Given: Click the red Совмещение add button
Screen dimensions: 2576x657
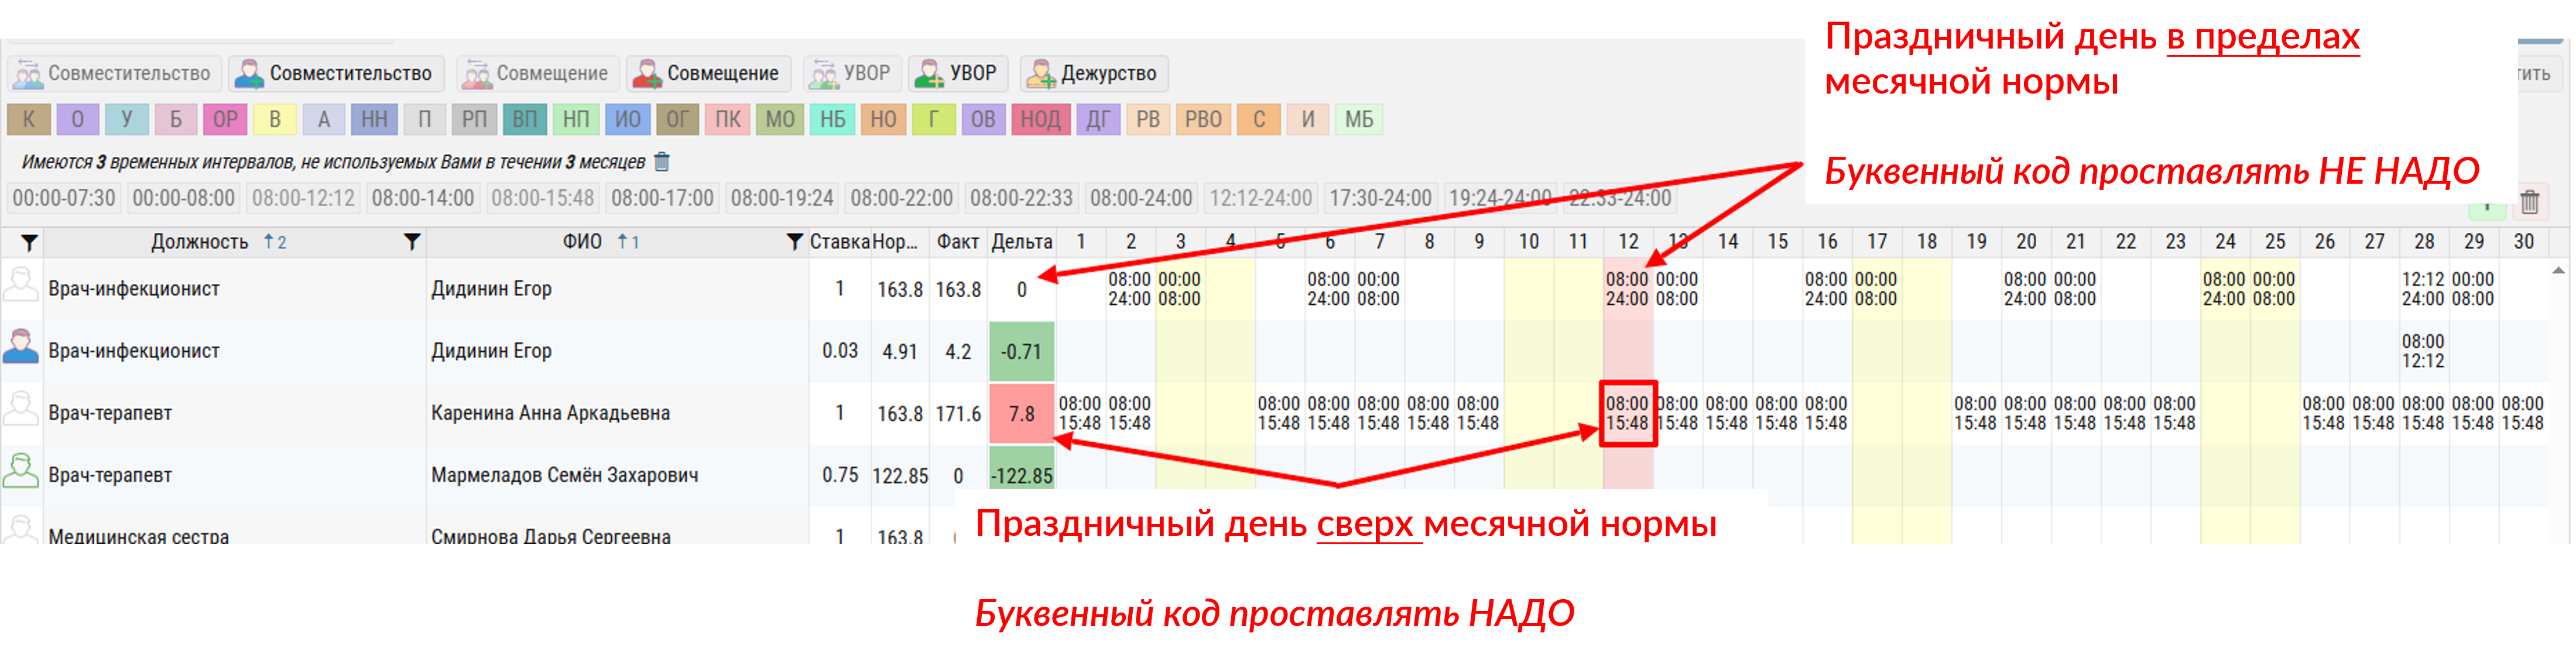Looking at the screenshot, I should click(708, 74).
